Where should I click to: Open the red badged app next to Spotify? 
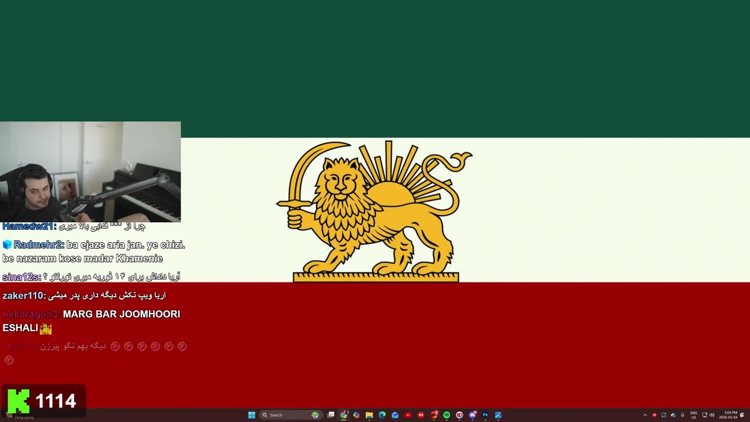[x=434, y=415]
